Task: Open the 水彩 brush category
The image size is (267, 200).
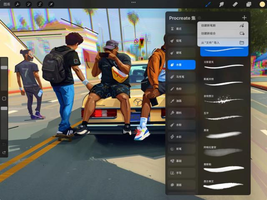Action: click(181, 137)
